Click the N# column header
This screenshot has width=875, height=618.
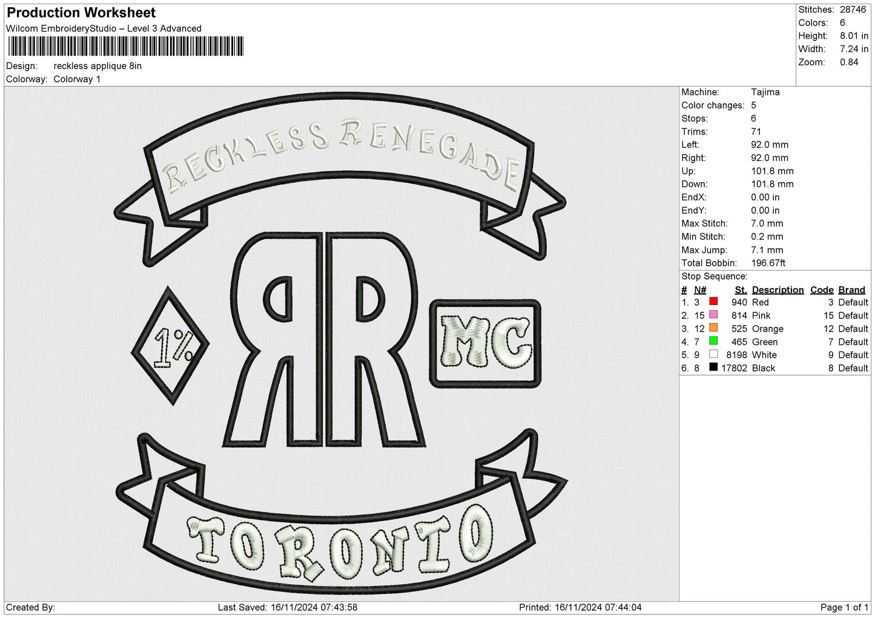coord(700,290)
